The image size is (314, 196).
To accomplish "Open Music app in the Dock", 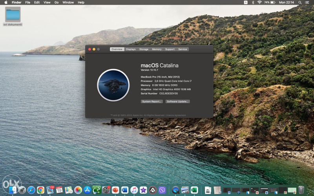I will (x=134, y=190).
